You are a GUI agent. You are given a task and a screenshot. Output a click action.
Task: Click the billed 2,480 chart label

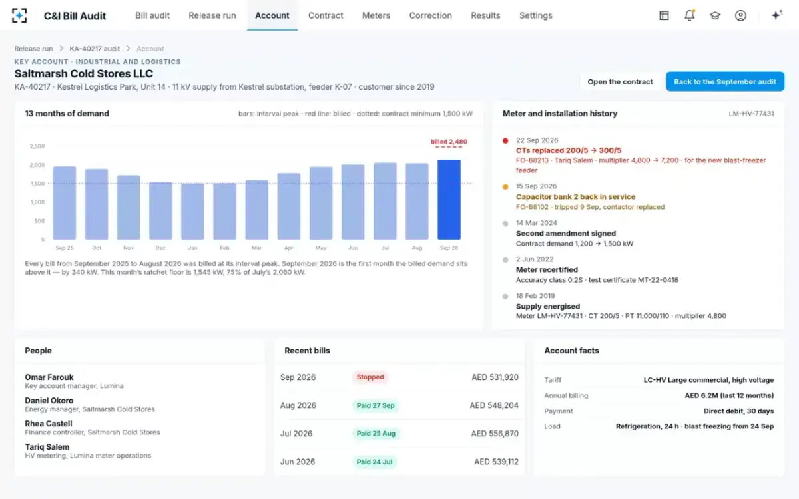pos(449,142)
